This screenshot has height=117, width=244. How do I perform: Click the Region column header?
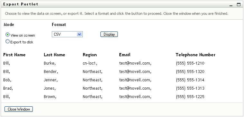pos(90,55)
